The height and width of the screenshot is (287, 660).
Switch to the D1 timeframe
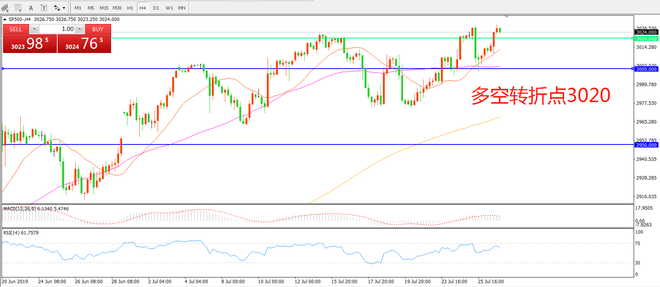pyautogui.click(x=156, y=8)
